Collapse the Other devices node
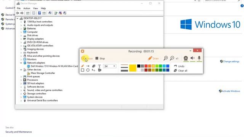Viewport: 244px width, 137px height. (x=21, y=70)
